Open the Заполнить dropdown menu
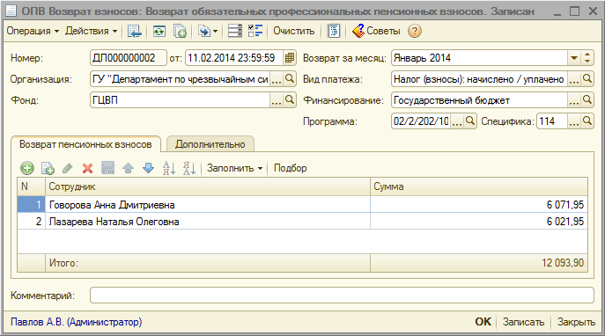 click(234, 168)
